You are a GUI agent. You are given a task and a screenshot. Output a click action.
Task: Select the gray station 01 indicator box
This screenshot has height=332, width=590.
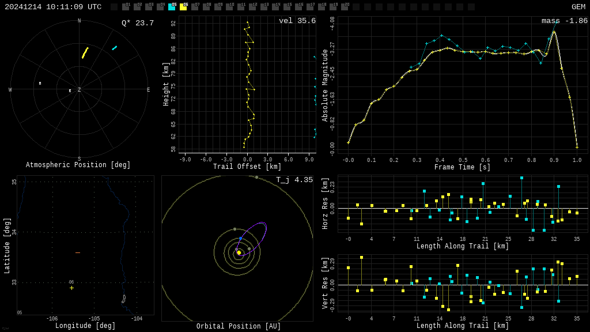pos(126,7)
